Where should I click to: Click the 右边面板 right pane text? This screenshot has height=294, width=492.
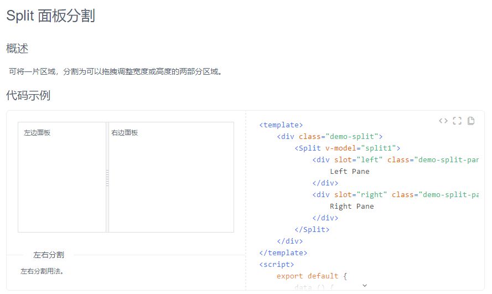click(x=125, y=133)
